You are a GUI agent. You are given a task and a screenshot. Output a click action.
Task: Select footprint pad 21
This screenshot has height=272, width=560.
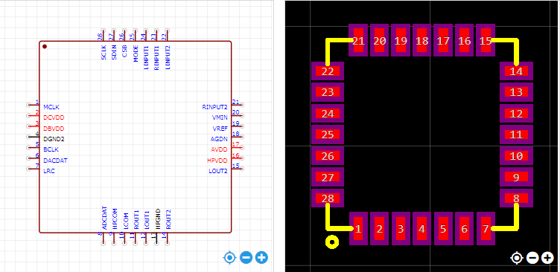click(358, 40)
